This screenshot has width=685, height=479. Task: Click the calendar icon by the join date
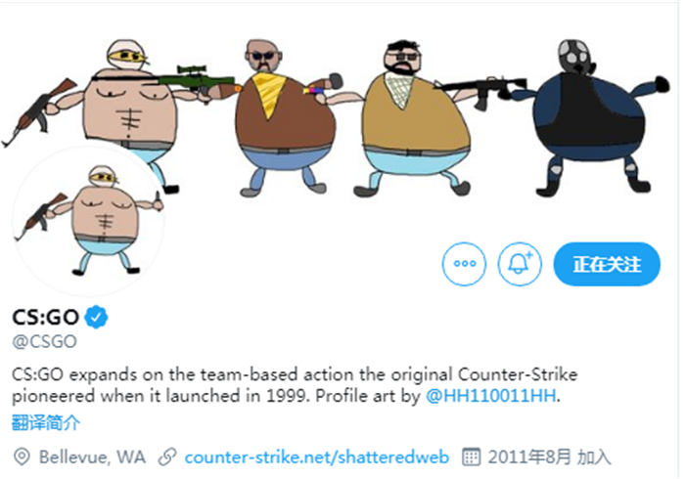click(472, 457)
